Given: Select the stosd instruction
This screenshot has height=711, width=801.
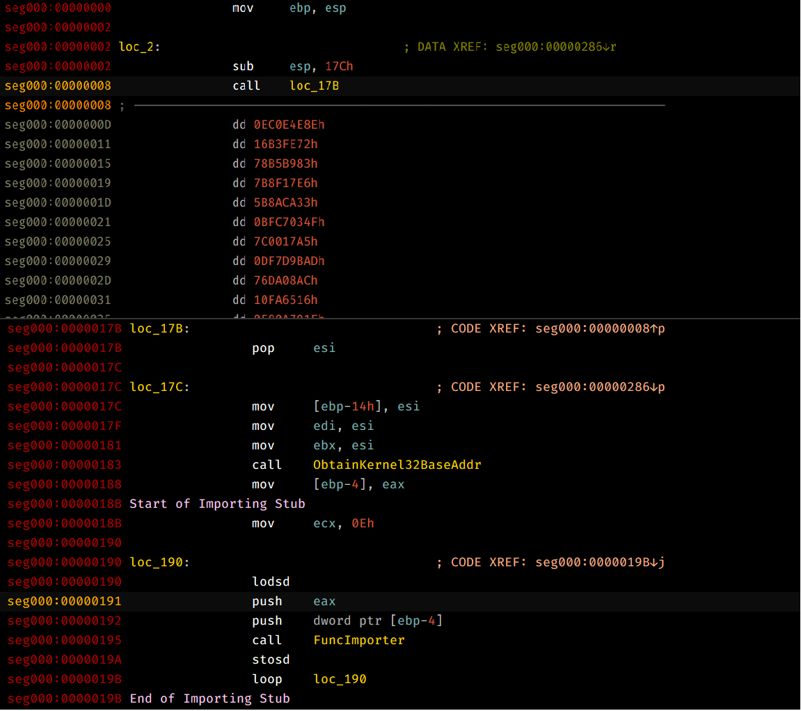Looking at the screenshot, I should pyautogui.click(x=271, y=660).
